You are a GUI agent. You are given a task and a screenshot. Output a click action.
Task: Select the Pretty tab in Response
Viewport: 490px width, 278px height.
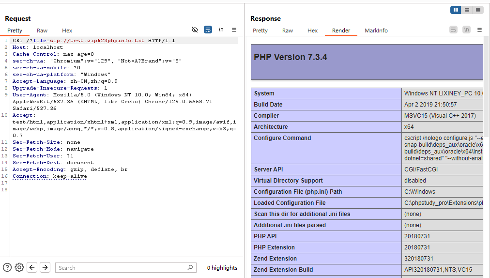point(260,31)
